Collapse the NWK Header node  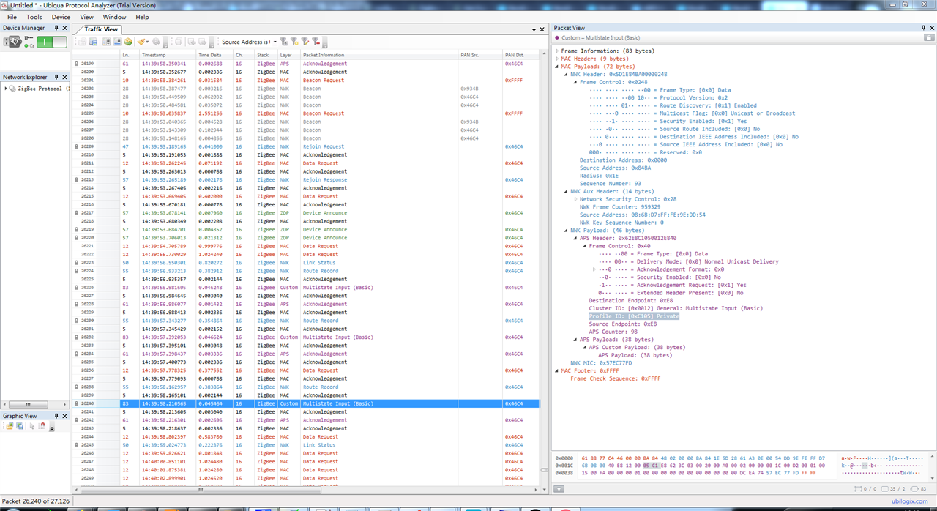[x=567, y=74]
